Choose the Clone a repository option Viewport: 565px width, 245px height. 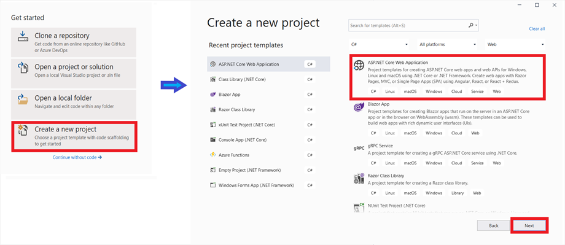point(74,42)
